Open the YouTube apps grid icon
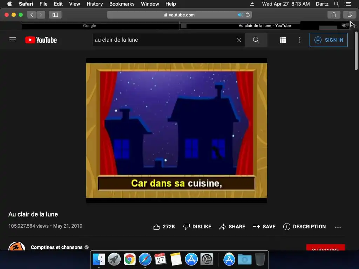 coord(283,40)
